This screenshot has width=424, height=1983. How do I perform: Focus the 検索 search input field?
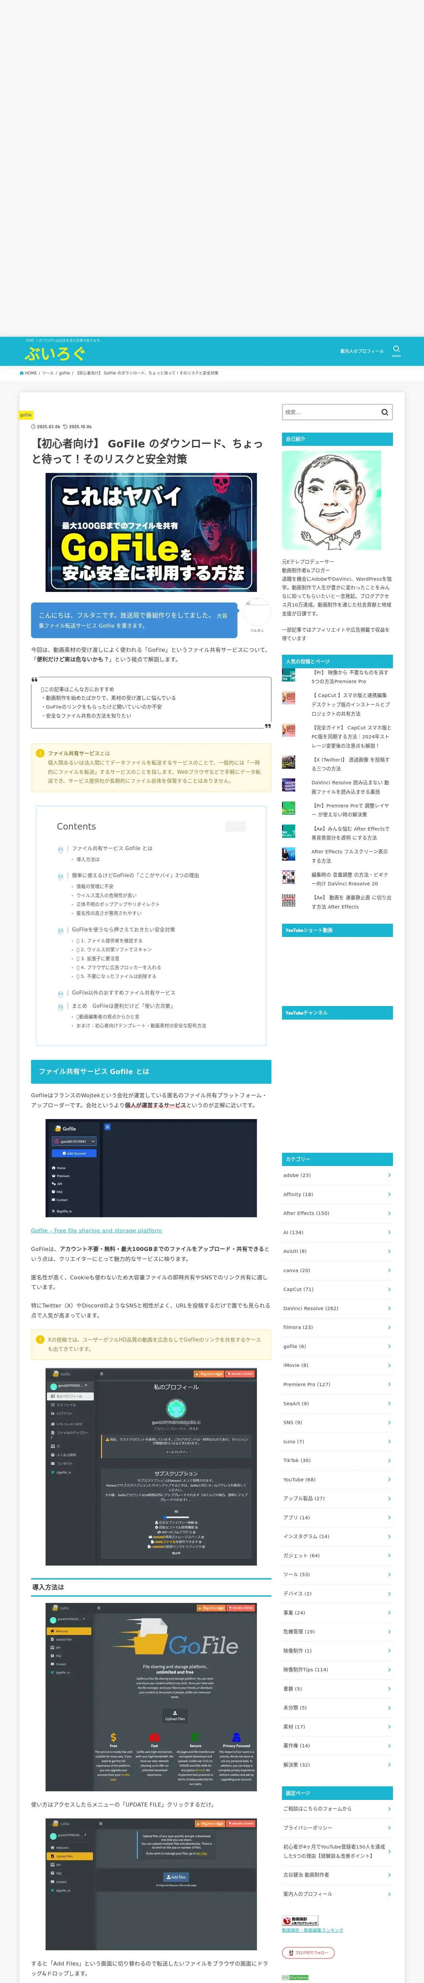click(331, 412)
